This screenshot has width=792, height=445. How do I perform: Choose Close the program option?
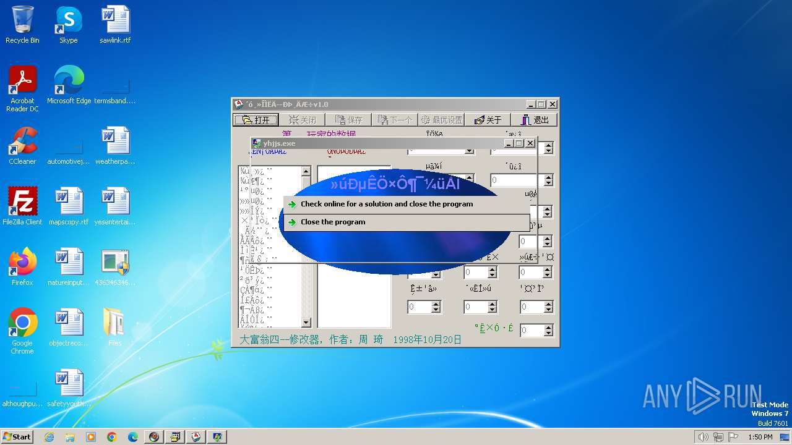click(x=407, y=222)
